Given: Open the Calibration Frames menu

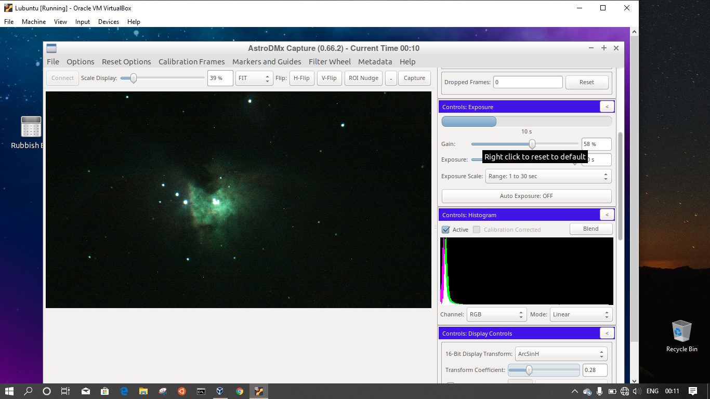Looking at the screenshot, I should (x=191, y=61).
